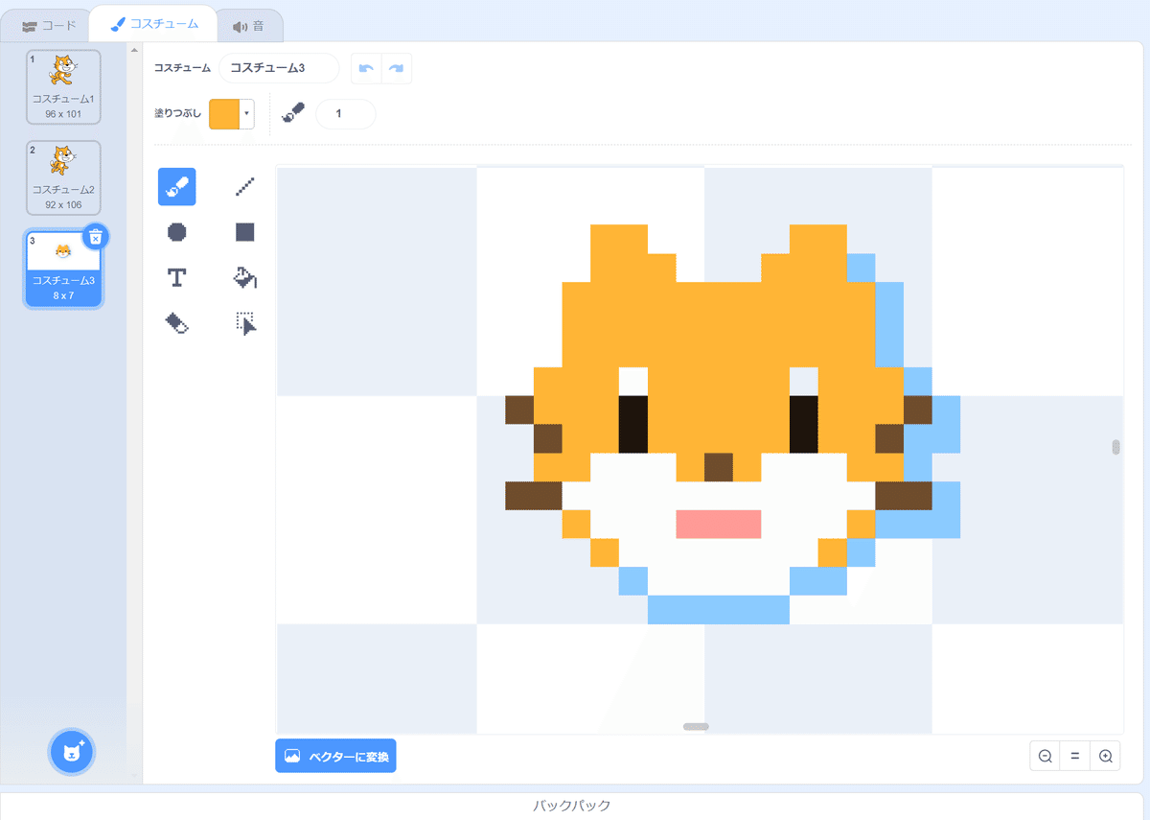Click the 96 x 101 size text
Viewport: 1150px width, 820px height.
pos(63,114)
